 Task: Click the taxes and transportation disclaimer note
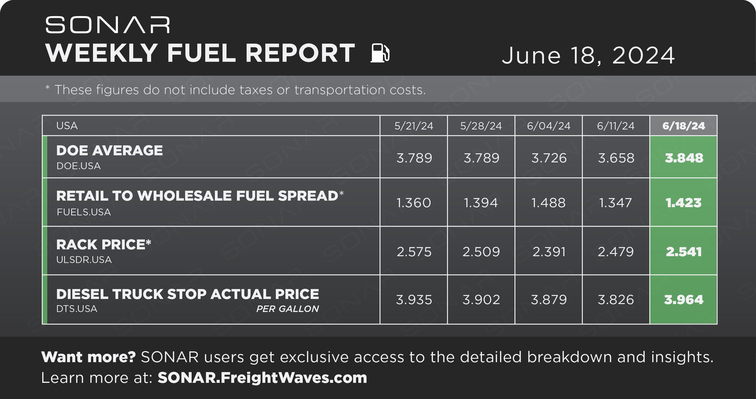[235, 90]
